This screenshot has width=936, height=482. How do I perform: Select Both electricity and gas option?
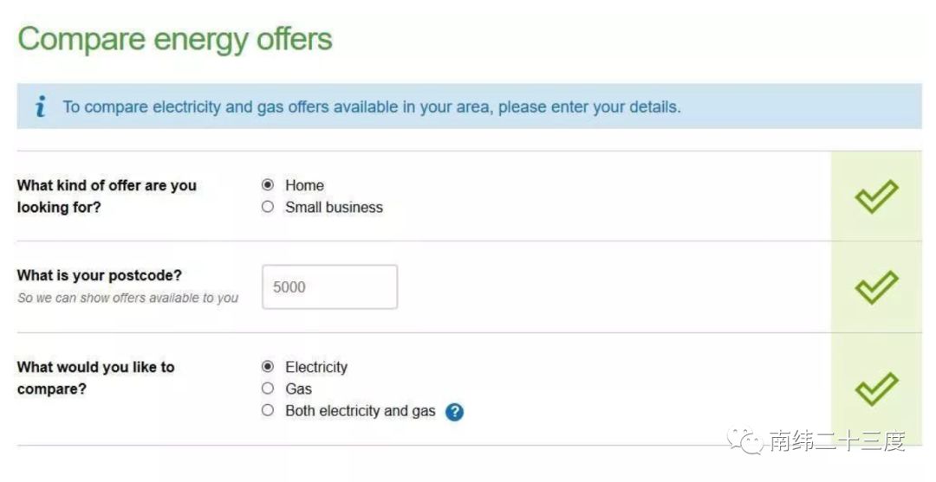click(268, 410)
